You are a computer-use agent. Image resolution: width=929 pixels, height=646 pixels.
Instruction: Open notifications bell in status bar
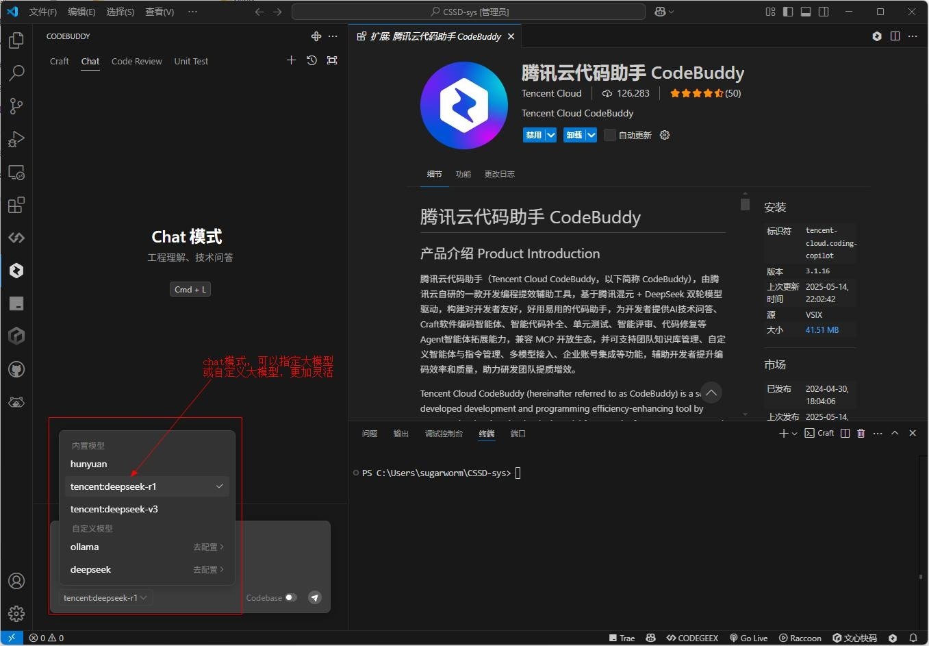click(913, 638)
